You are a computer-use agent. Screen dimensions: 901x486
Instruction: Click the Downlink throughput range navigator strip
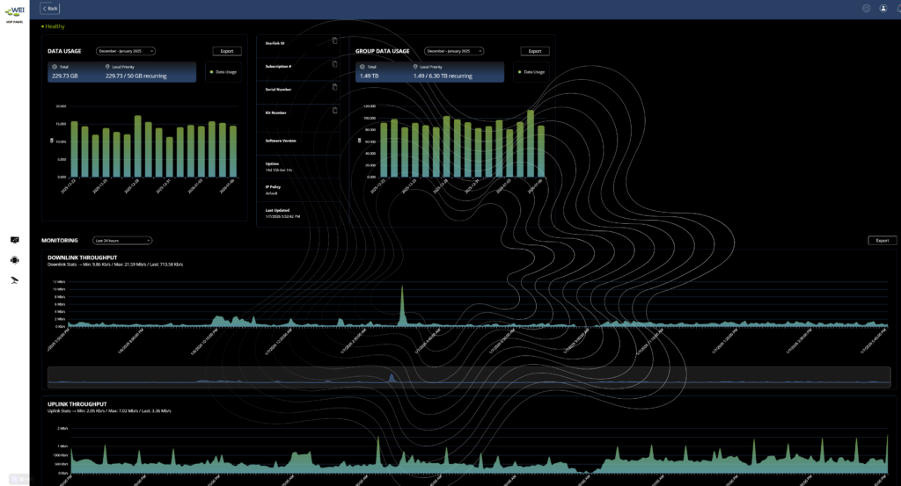pyautogui.click(x=469, y=377)
